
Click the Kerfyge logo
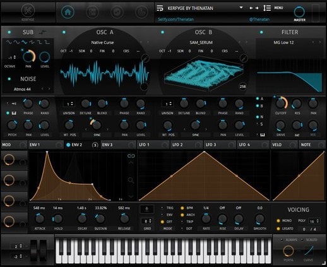tap(28, 11)
